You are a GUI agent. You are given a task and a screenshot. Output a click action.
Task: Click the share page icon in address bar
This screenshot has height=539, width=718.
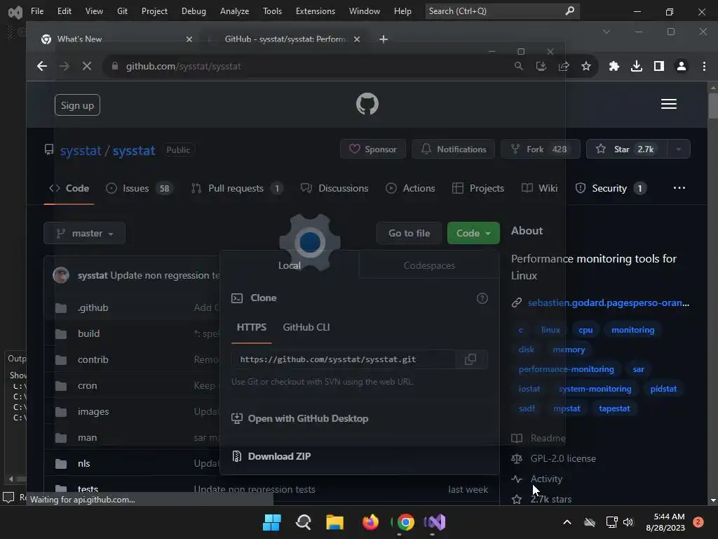pyautogui.click(x=564, y=67)
